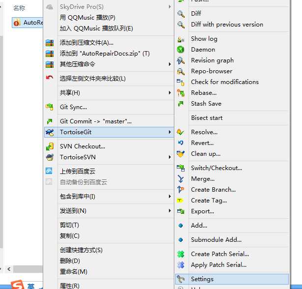Screen dimensions: 302x289
Task: Click the Switch/Checkout icon
Action: coord(181,168)
